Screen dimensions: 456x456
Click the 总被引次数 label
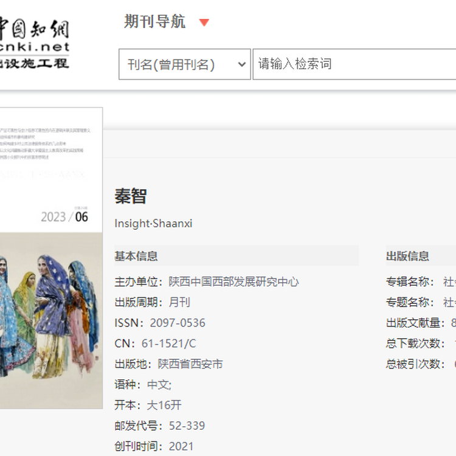click(416, 364)
